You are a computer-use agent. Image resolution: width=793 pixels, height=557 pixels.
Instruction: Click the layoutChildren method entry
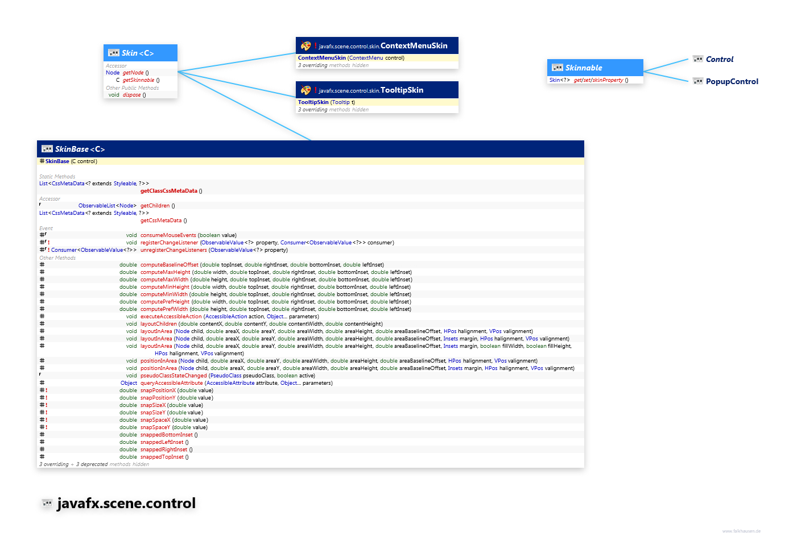(x=158, y=324)
